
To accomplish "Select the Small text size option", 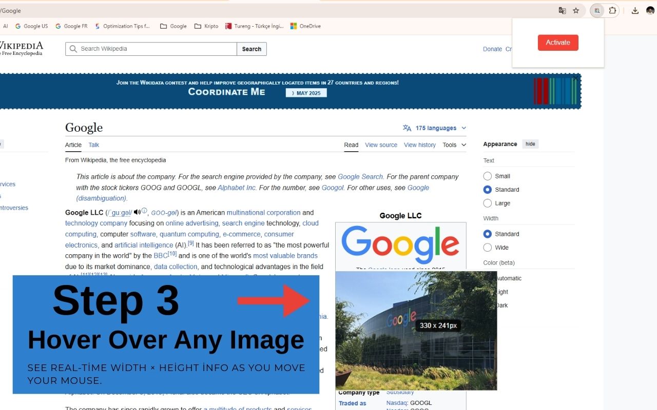I will 488,176.
